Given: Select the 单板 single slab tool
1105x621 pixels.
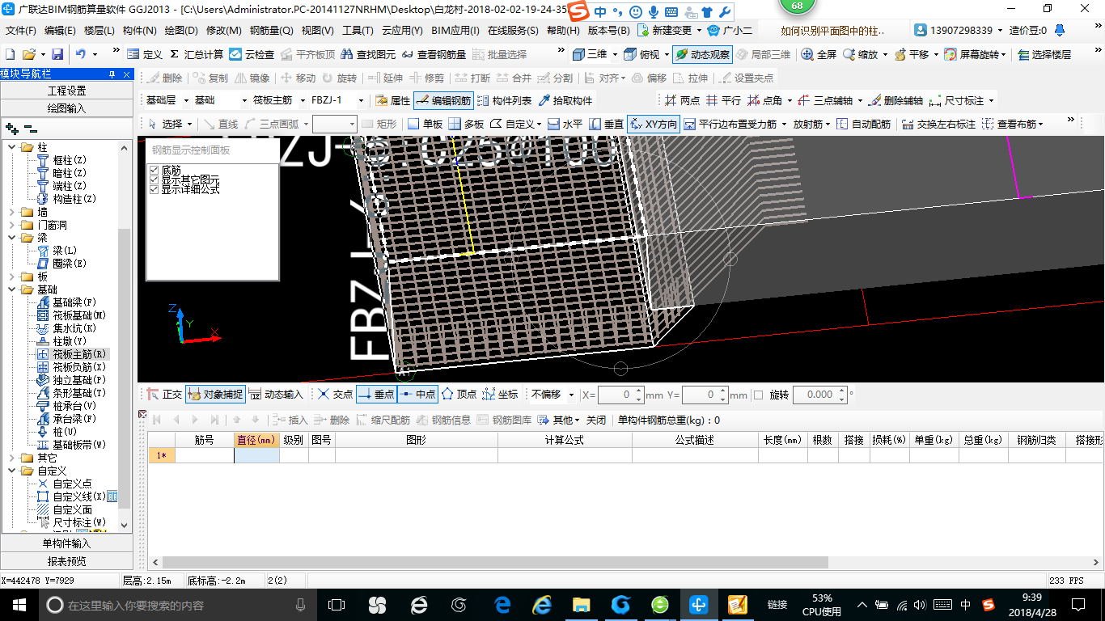Looking at the screenshot, I should (425, 124).
